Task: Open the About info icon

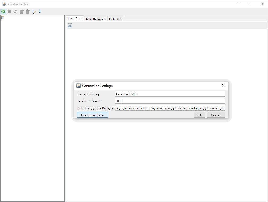Action: click(40, 11)
